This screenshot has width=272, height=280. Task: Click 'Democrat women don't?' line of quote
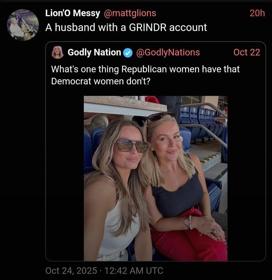(x=101, y=81)
